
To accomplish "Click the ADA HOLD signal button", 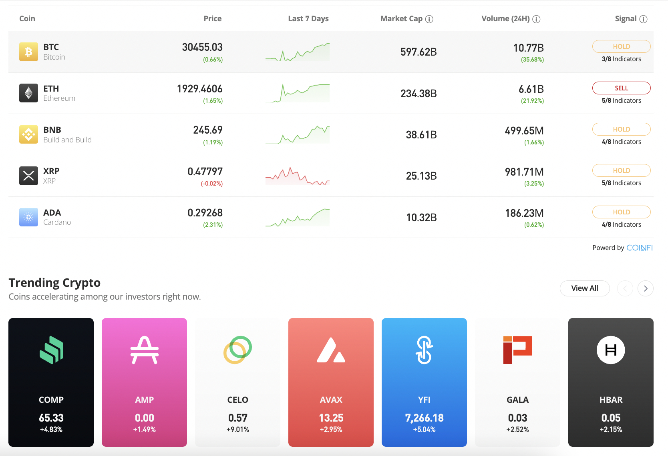I will pos(621,212).
